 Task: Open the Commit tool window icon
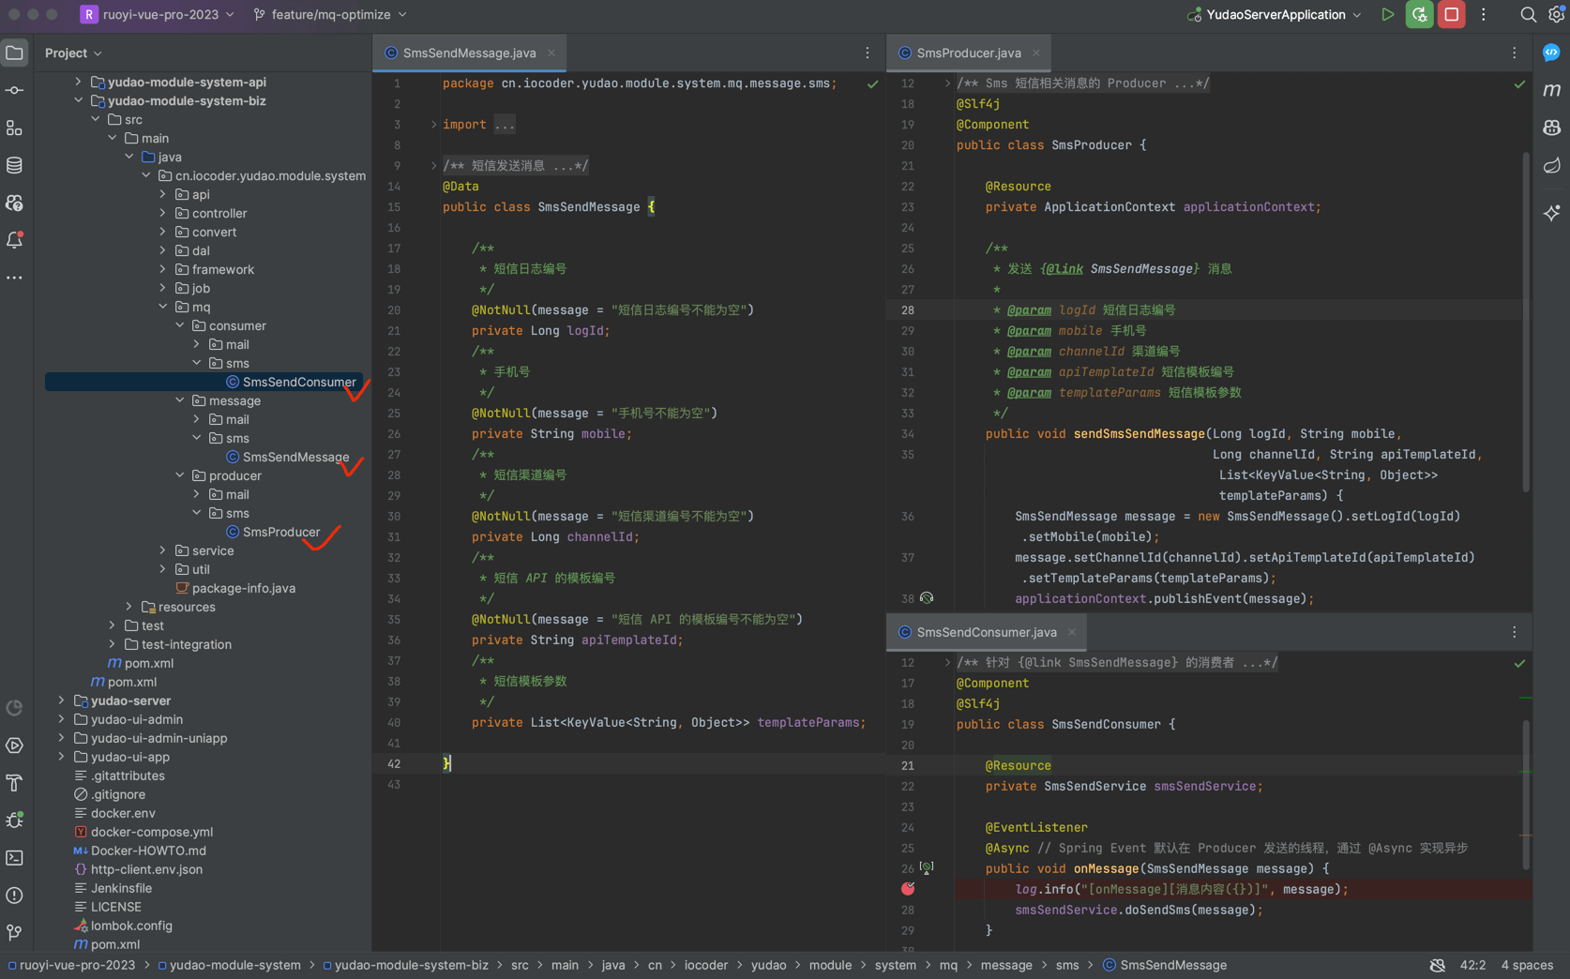(x=15, y=90)
